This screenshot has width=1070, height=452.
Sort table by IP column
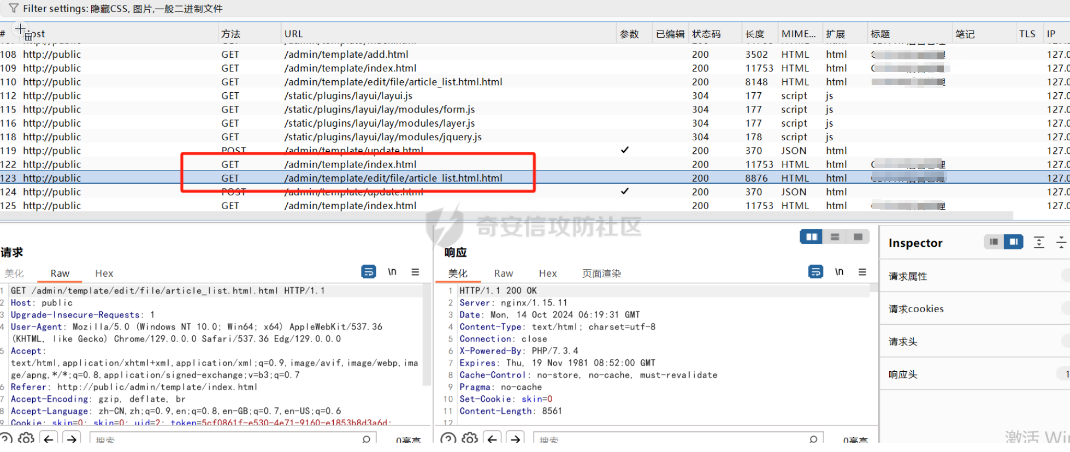[1057, 34]
